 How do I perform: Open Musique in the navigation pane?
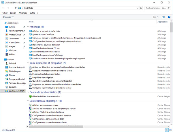[13, 50]
